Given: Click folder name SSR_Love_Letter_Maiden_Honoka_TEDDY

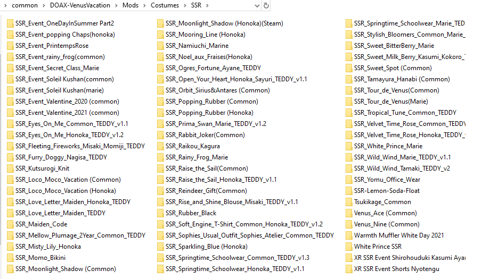Looking at the screenshot, I should click(73, 202).
